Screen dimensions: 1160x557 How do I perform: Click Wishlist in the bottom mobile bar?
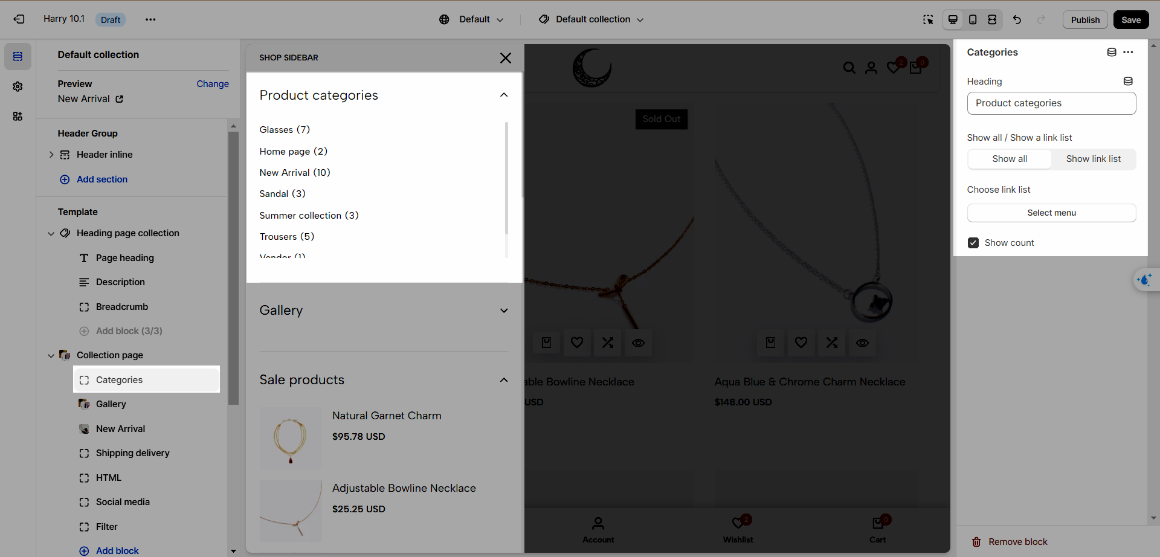(x=738, y=529)
